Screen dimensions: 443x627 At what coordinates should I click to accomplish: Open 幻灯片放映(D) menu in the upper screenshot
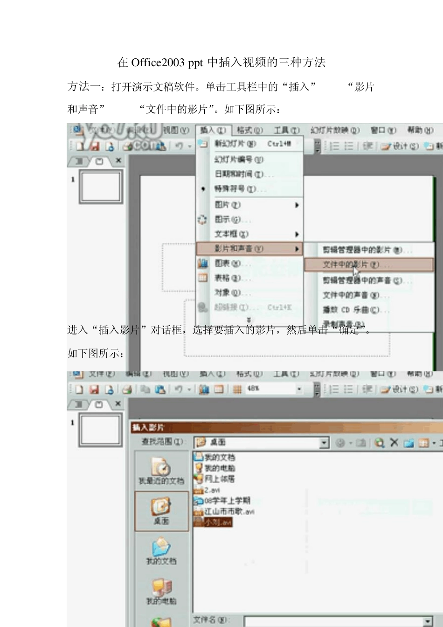click(335, 131)
